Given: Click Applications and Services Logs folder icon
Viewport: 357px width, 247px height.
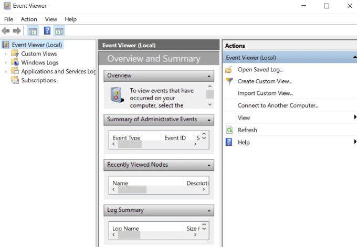Looking at the screenshot, I should point(15,71).
